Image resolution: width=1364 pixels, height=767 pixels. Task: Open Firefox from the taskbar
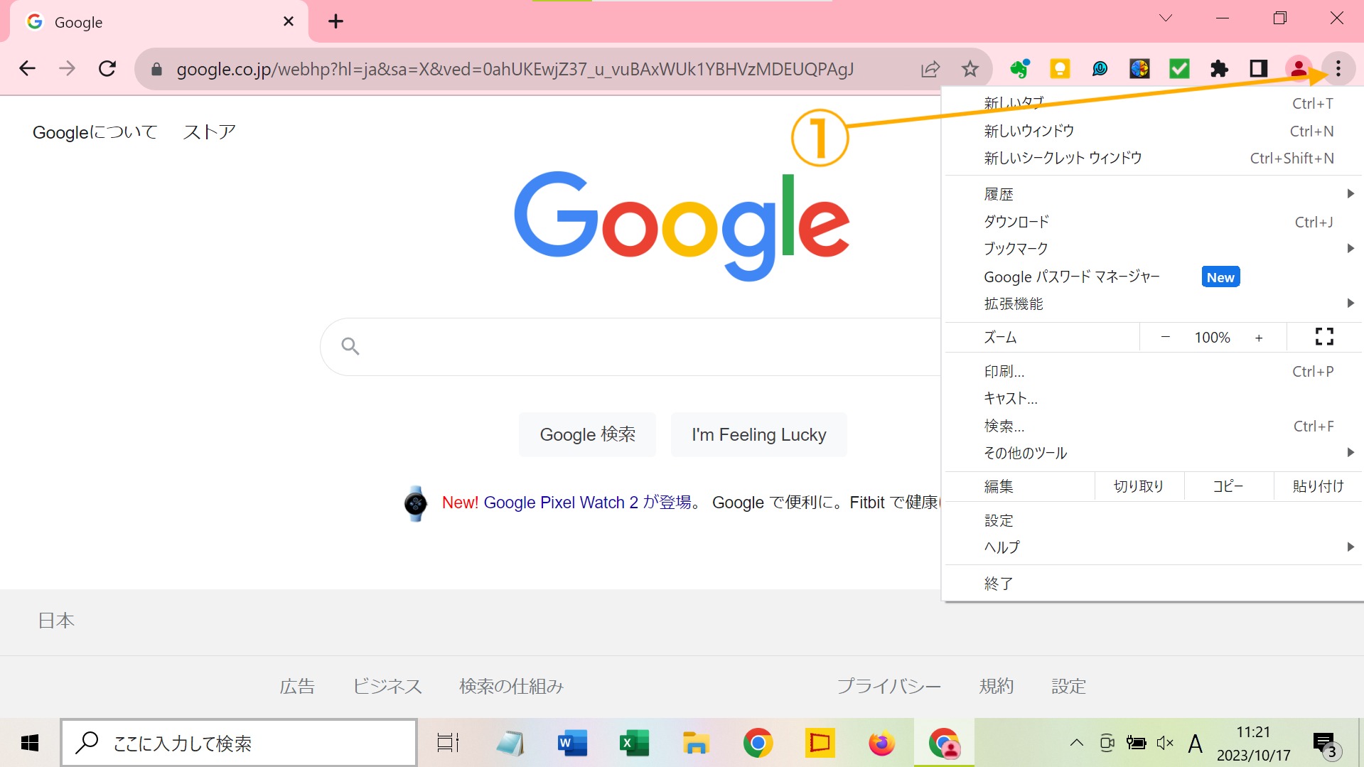point(881,743)
